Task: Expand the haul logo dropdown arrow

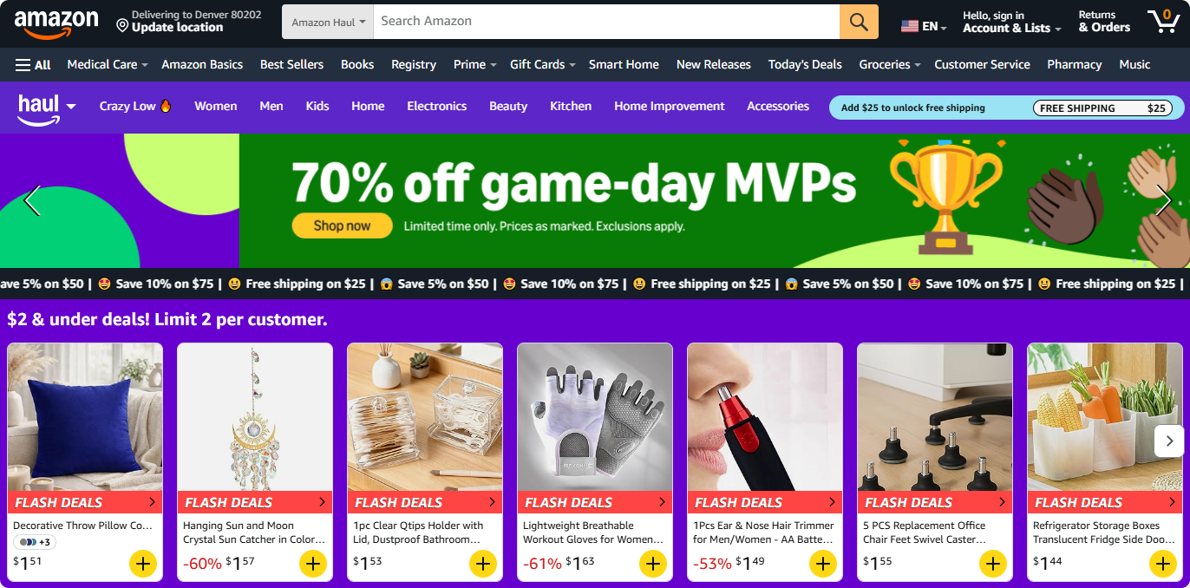Action: tap(71, 107)
